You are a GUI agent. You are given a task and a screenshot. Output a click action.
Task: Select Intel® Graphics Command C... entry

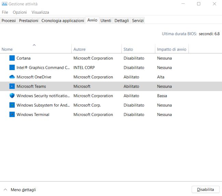click(x=43, y=67)
